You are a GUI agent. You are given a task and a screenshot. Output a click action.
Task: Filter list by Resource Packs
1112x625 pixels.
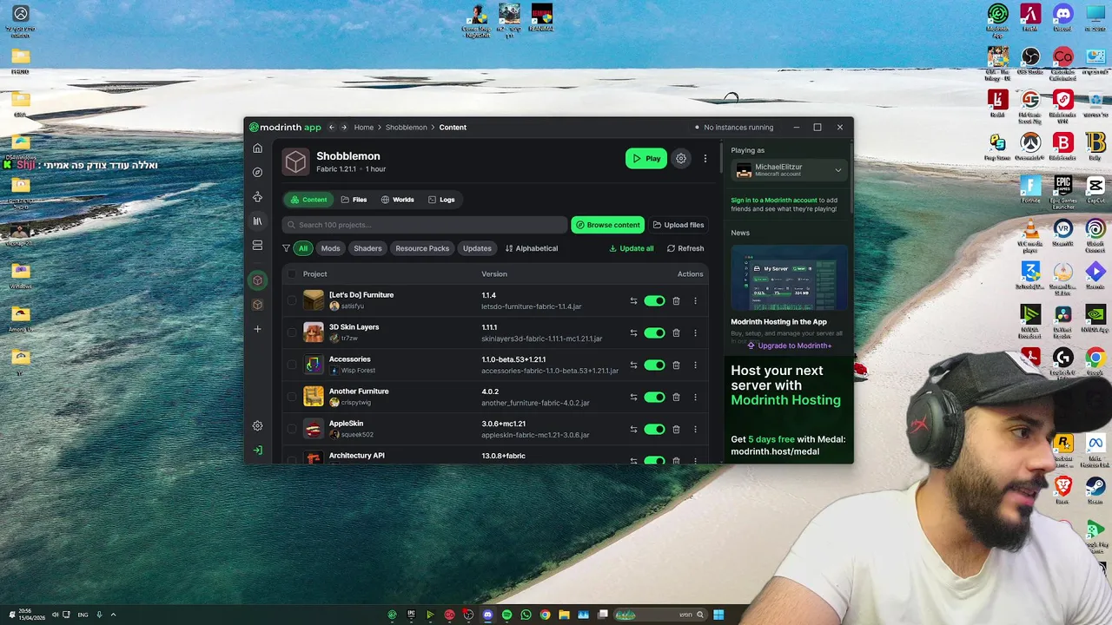point(422,248)
